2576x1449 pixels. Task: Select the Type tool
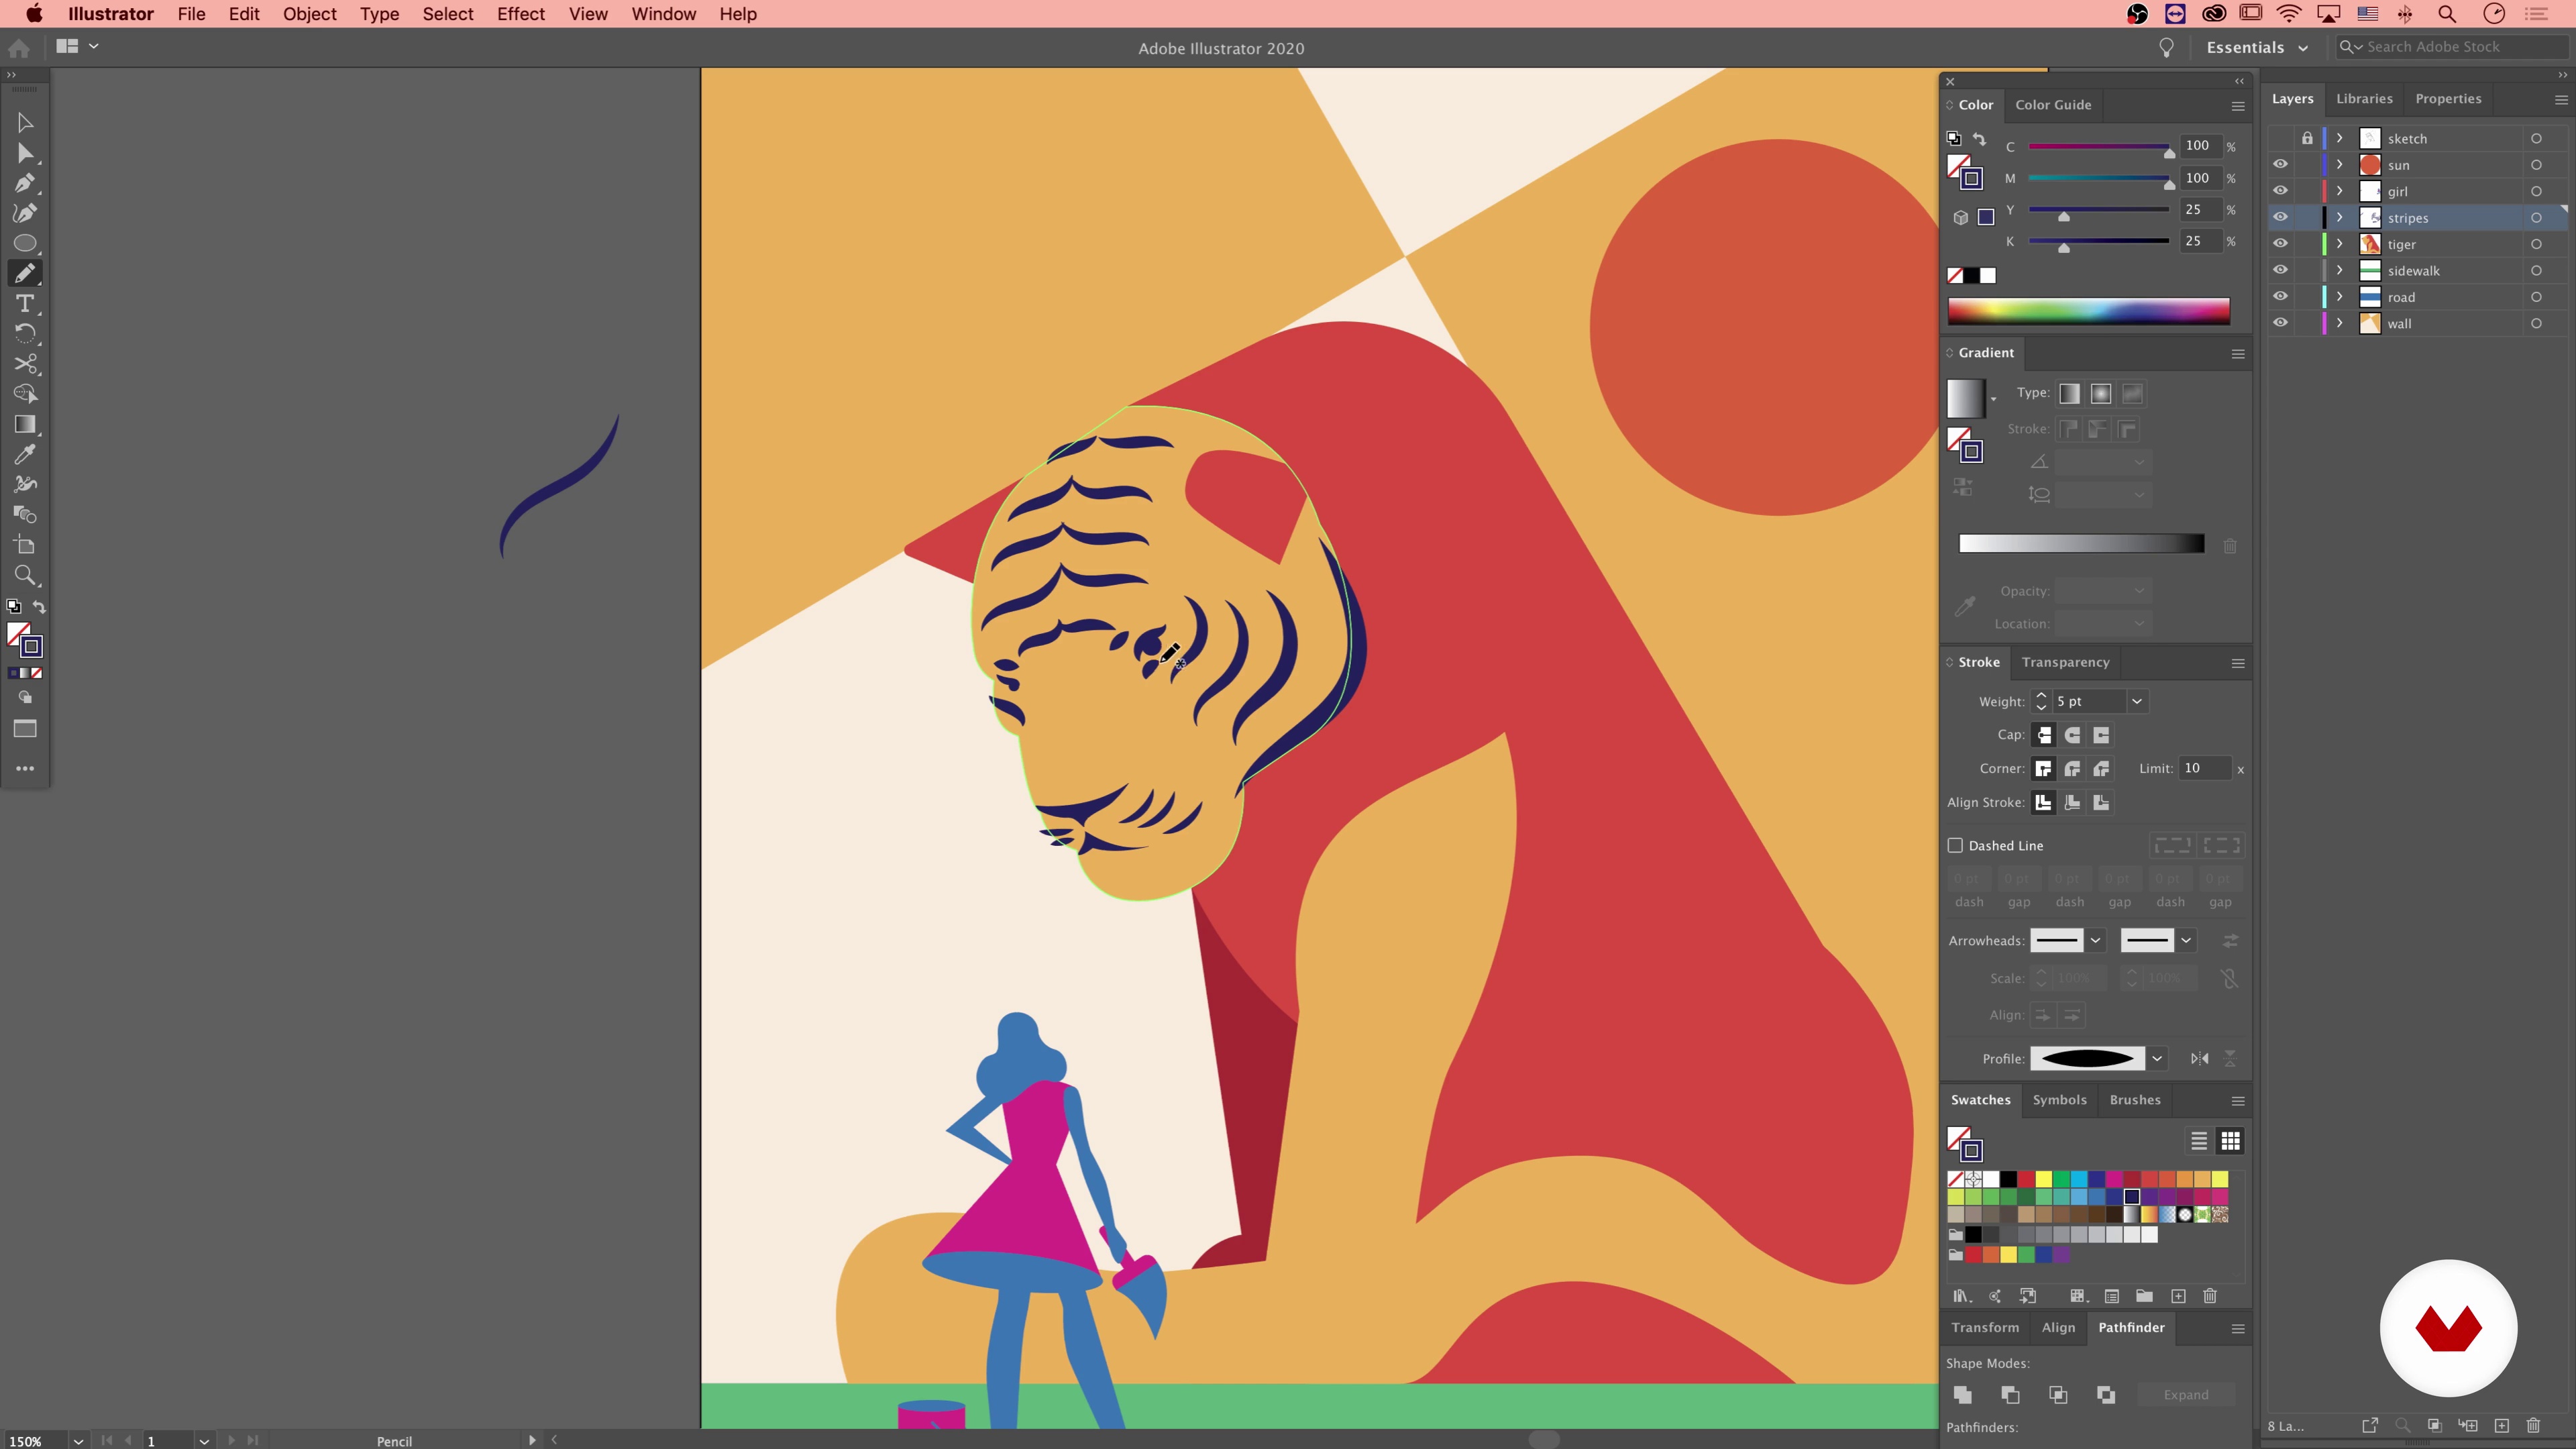(25, 303)
